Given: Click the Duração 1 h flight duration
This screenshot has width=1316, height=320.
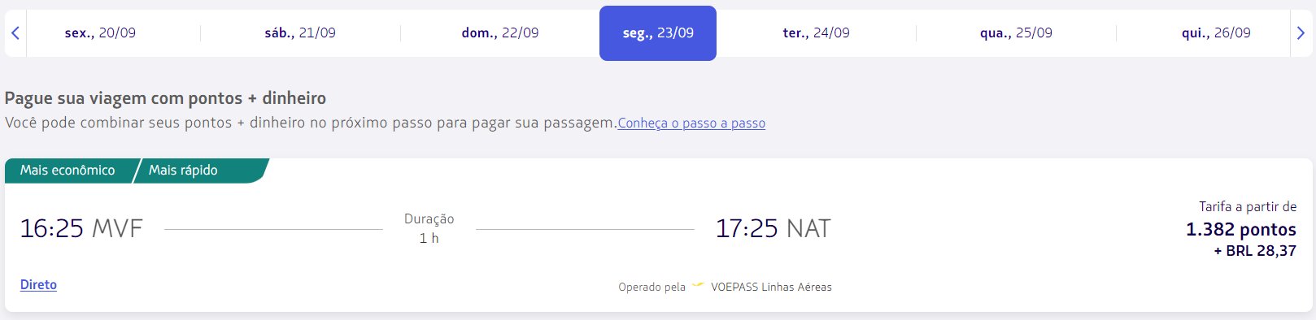Looking at the screenshot, I should [429, 228].
